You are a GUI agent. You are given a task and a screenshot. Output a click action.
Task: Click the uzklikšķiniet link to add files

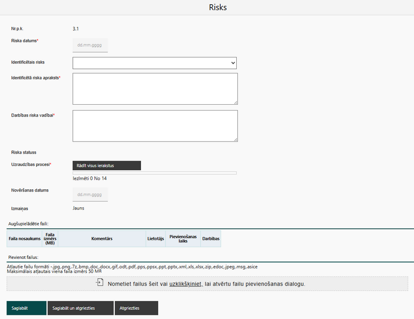click(x=186, y=284)
